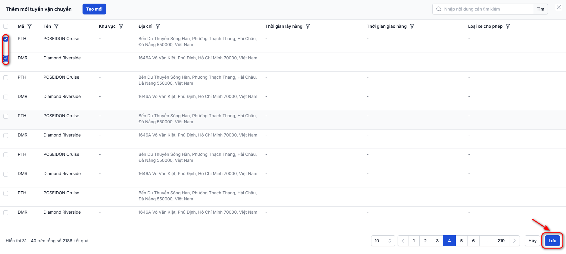This screenshot has height=254, width=566.
Task: Jump to last page 219
Action: point(501,241)
